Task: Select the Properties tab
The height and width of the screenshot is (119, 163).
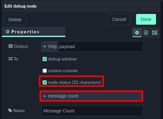Action: pos(34,32)
